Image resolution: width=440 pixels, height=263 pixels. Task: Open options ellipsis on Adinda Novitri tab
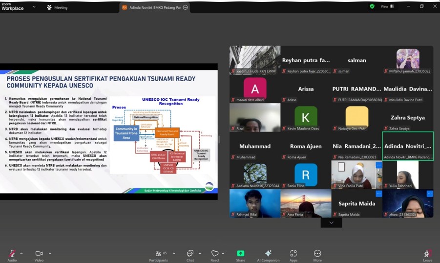(185, 8)
